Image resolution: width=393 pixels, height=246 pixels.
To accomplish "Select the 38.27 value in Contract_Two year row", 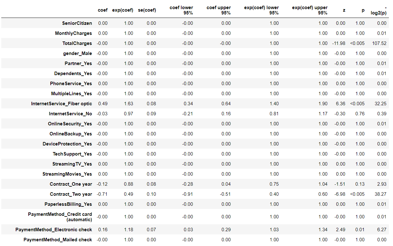I will (380, 194).
